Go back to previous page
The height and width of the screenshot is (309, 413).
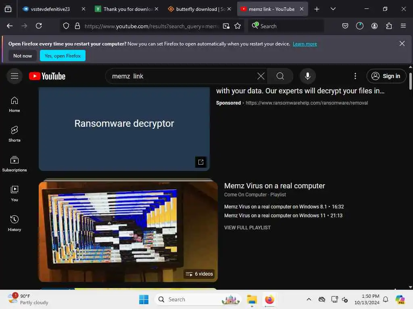(10, 26)
